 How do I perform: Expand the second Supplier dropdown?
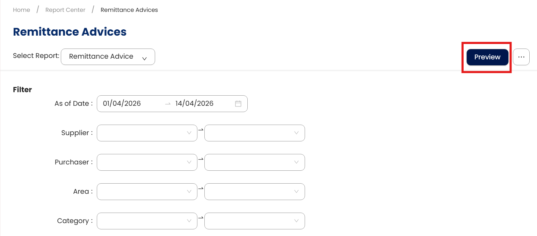pos(254,133)
